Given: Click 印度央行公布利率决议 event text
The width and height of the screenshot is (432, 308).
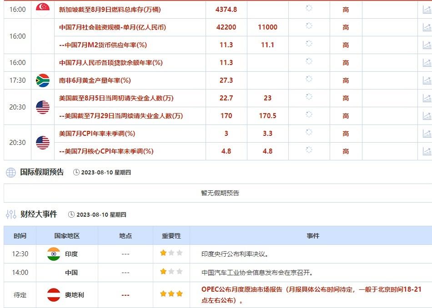Looking at the screenshot, I should (235, 254).
